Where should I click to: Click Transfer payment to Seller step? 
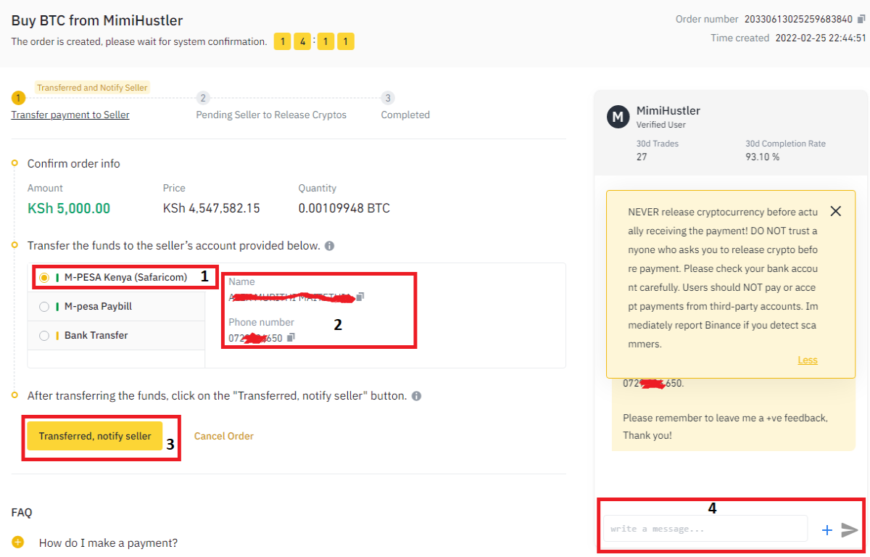70,115
